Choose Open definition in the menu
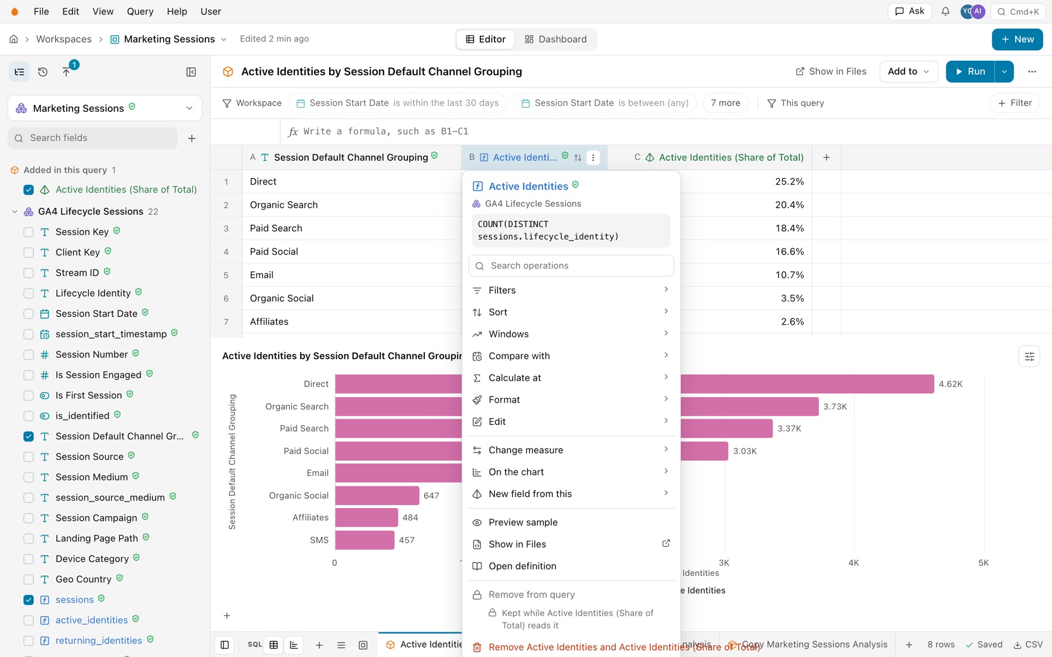 pyautogui.click(x=571, y=566)
